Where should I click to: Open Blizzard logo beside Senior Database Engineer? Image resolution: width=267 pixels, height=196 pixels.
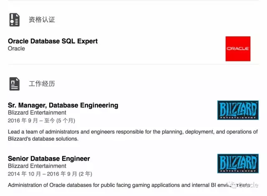point(238,163)
